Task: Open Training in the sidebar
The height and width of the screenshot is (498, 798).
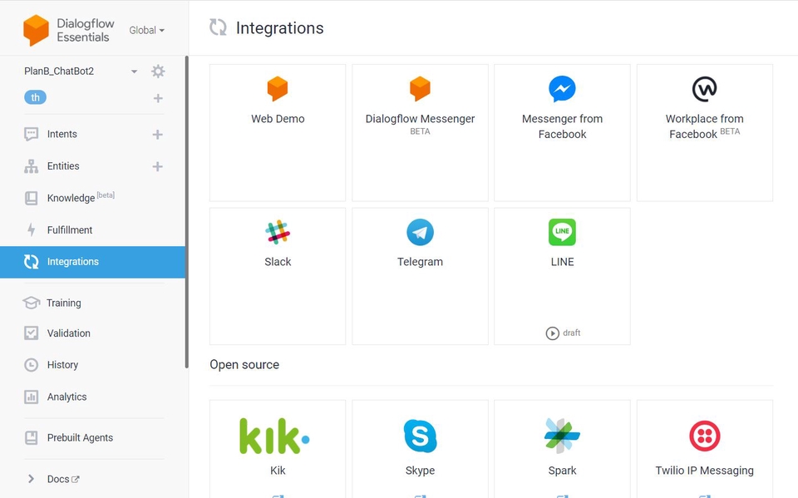Action: [x=64, y=303]
